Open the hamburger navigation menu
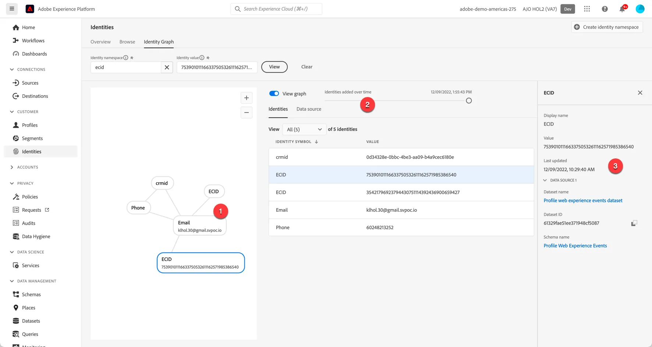The width and height of the screenshot is (652, 347). 12,9
